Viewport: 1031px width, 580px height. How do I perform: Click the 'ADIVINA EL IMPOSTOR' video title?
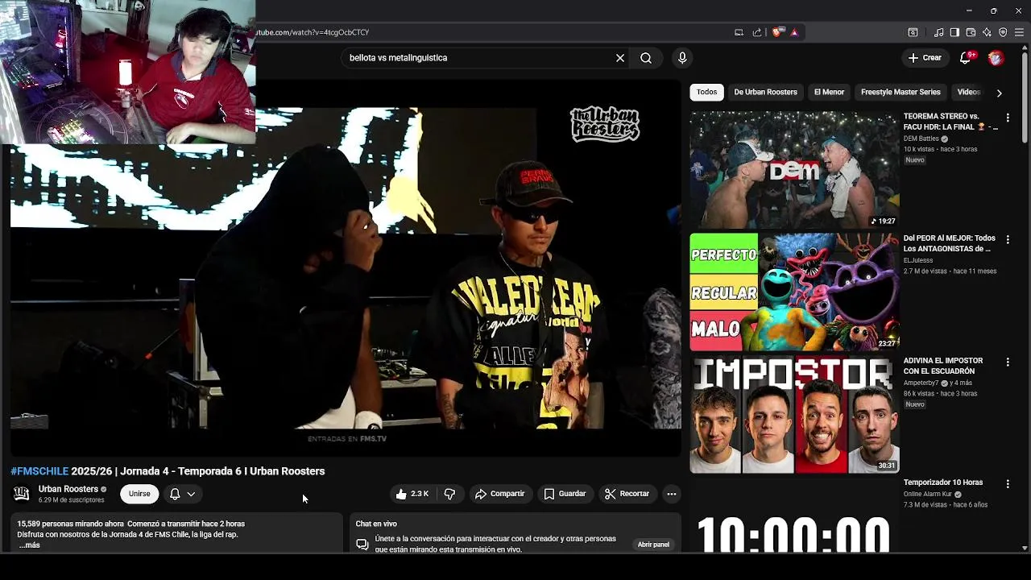point(943,366)
